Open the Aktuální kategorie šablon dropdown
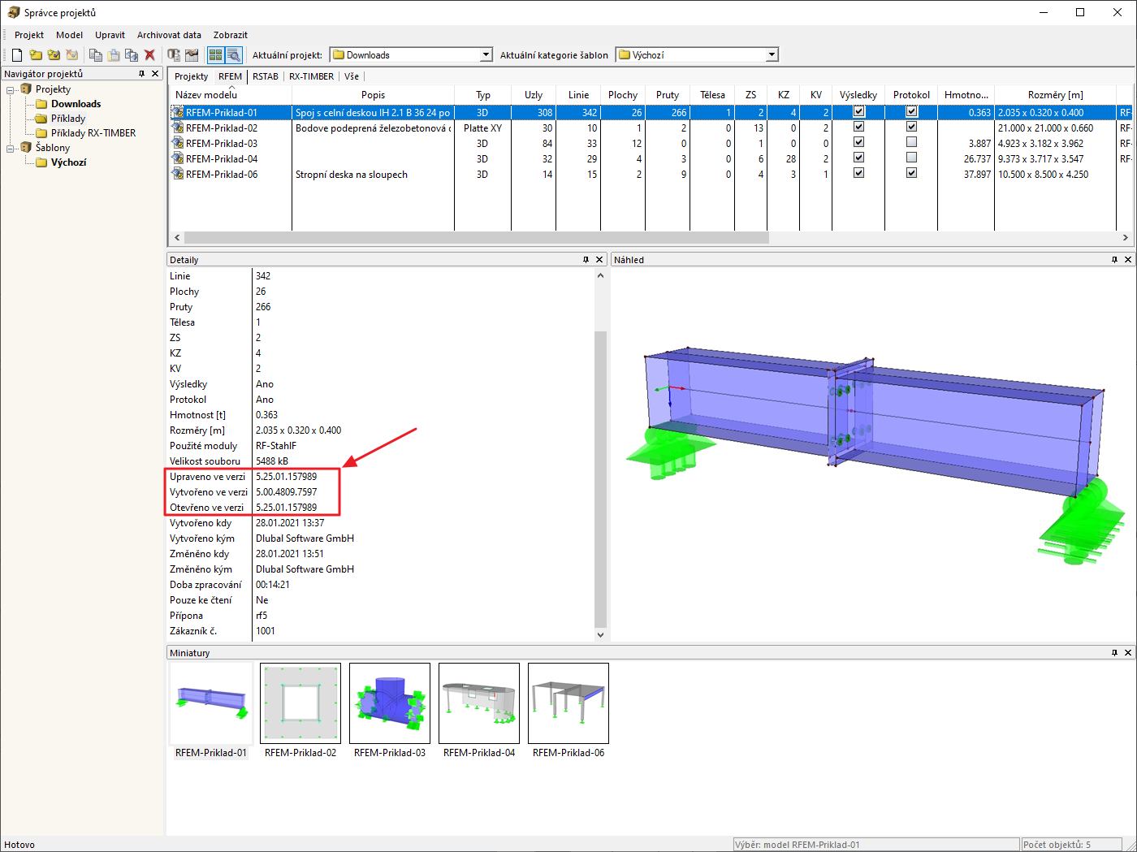The image size is (1137, 852). tap(772, 55)
